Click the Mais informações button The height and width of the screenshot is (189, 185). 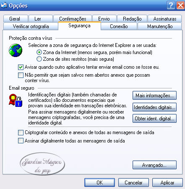click(x=154, y=96)
